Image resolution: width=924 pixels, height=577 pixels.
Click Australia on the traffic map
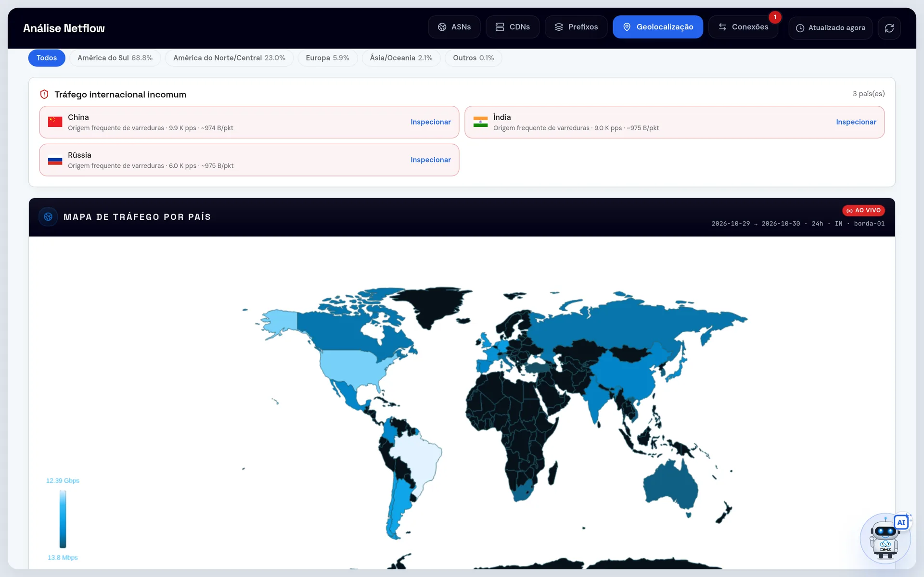pos(670,486)
